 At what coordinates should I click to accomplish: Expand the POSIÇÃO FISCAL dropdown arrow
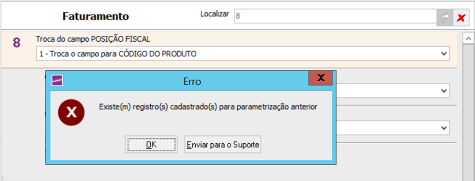pos(444,54)
